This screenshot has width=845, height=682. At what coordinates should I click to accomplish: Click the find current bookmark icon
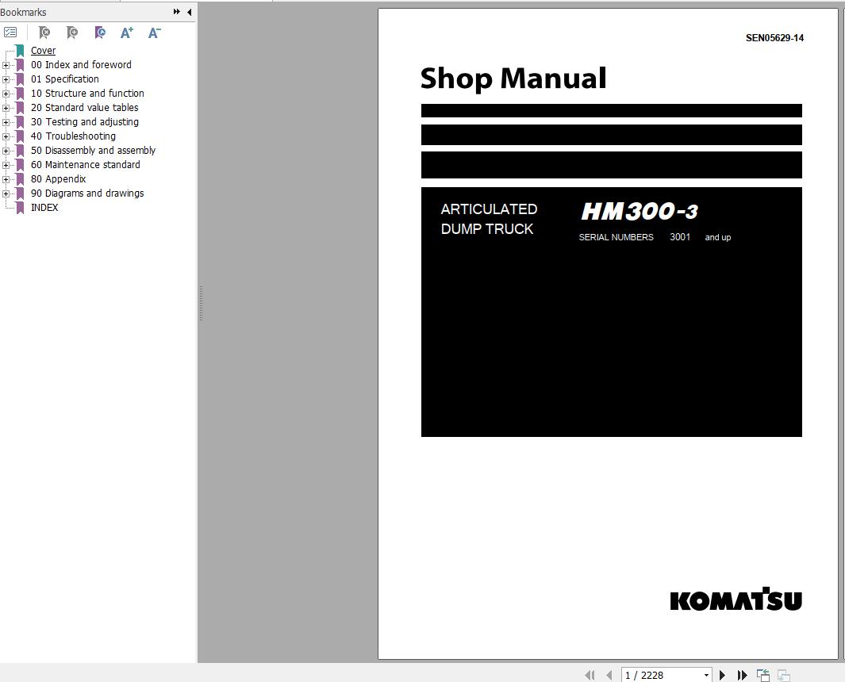click(100, 33)
